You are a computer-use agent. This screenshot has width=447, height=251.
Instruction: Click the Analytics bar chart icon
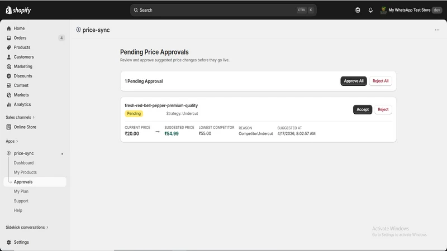pyautogui.click(x=9, y=104)
